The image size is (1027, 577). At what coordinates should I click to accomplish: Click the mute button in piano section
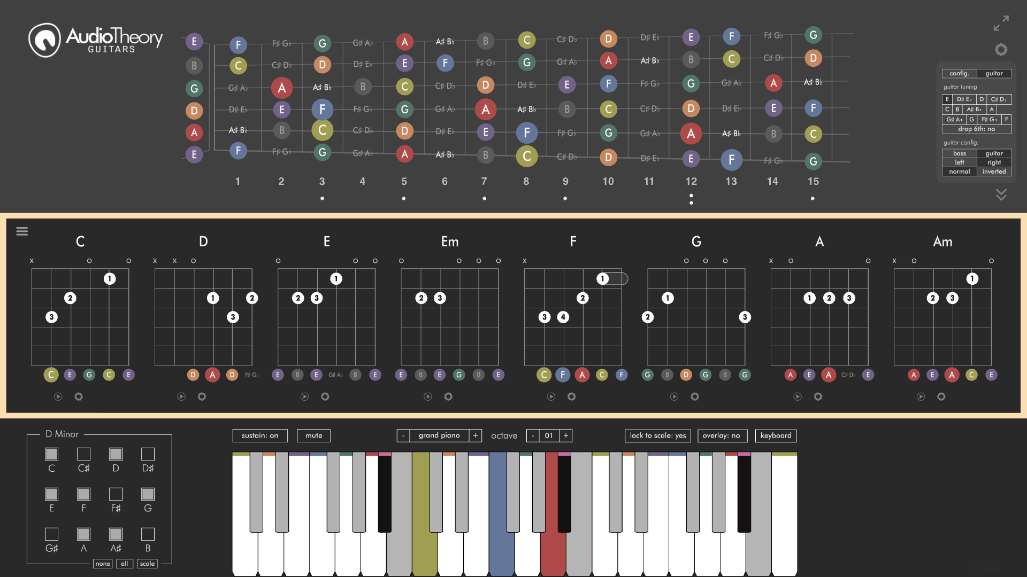click(312, 435)
